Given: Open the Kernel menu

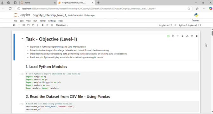Looking at the screenshot, I should [43, 21].
